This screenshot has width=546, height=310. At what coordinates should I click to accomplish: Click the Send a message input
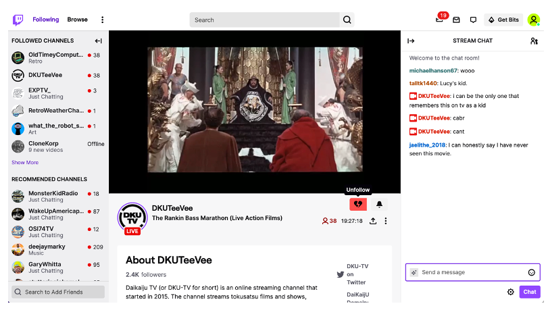472,272
